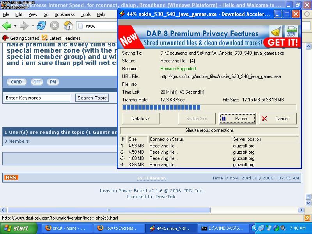Click the Enter Keywords search field
Screen dimensions: 312x234
(x=37, y=98)
